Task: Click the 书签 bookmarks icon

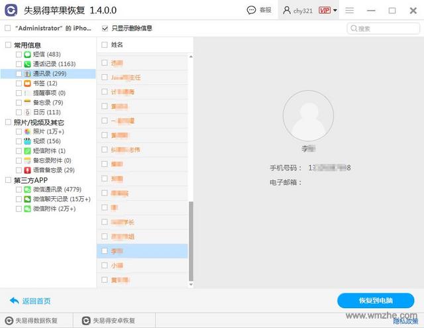Action: (x=28, y=83)
